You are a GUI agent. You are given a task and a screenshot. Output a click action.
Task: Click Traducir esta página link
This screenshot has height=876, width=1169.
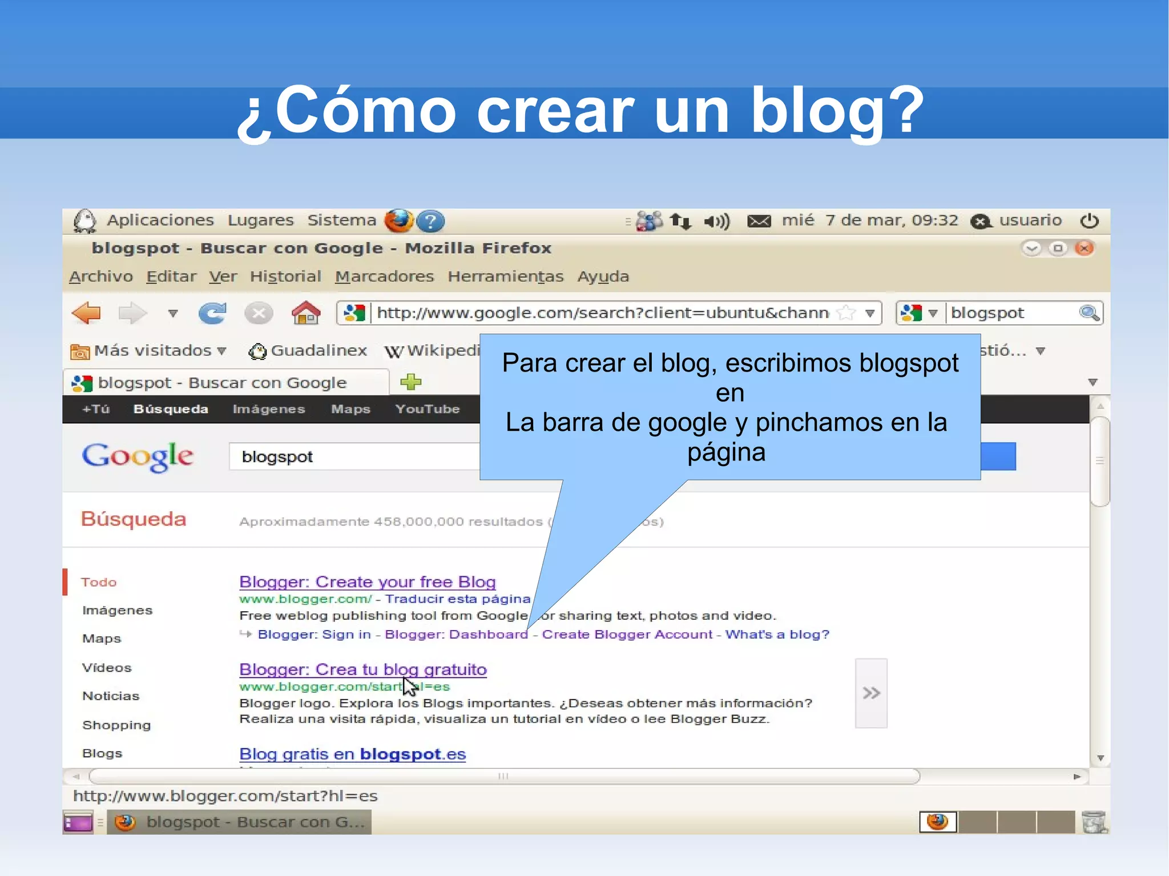coord(458,599)
